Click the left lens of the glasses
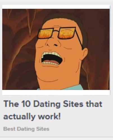The width and height of the screenshot is (113, 140). [46, 33]
